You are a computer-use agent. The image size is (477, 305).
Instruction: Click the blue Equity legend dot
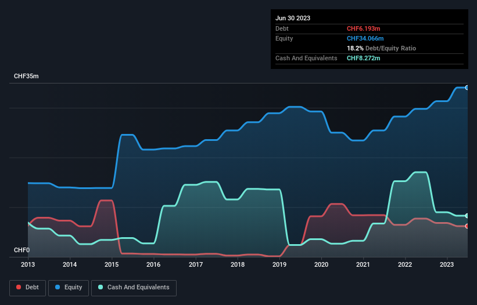(x=58, y=287)
